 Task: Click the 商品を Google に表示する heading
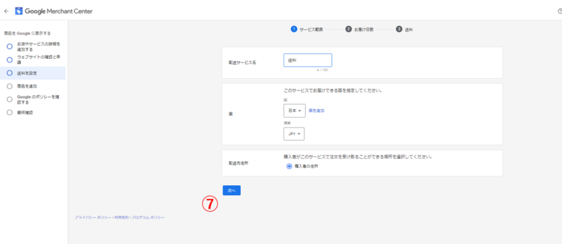tap(27, 33)
